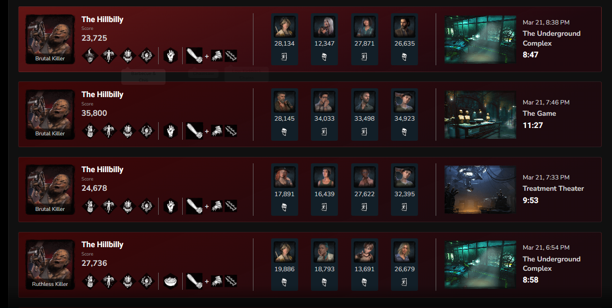Click the skull status icon under score 12,347
Viewport: 612px width, 308px height.
324,57
